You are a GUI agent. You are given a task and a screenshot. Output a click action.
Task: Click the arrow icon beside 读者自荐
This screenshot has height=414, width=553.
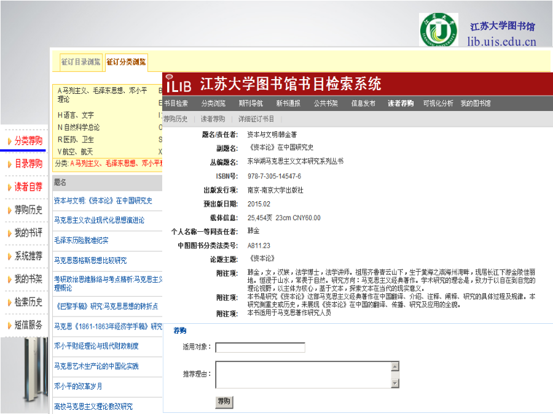[x=9, y=188]
